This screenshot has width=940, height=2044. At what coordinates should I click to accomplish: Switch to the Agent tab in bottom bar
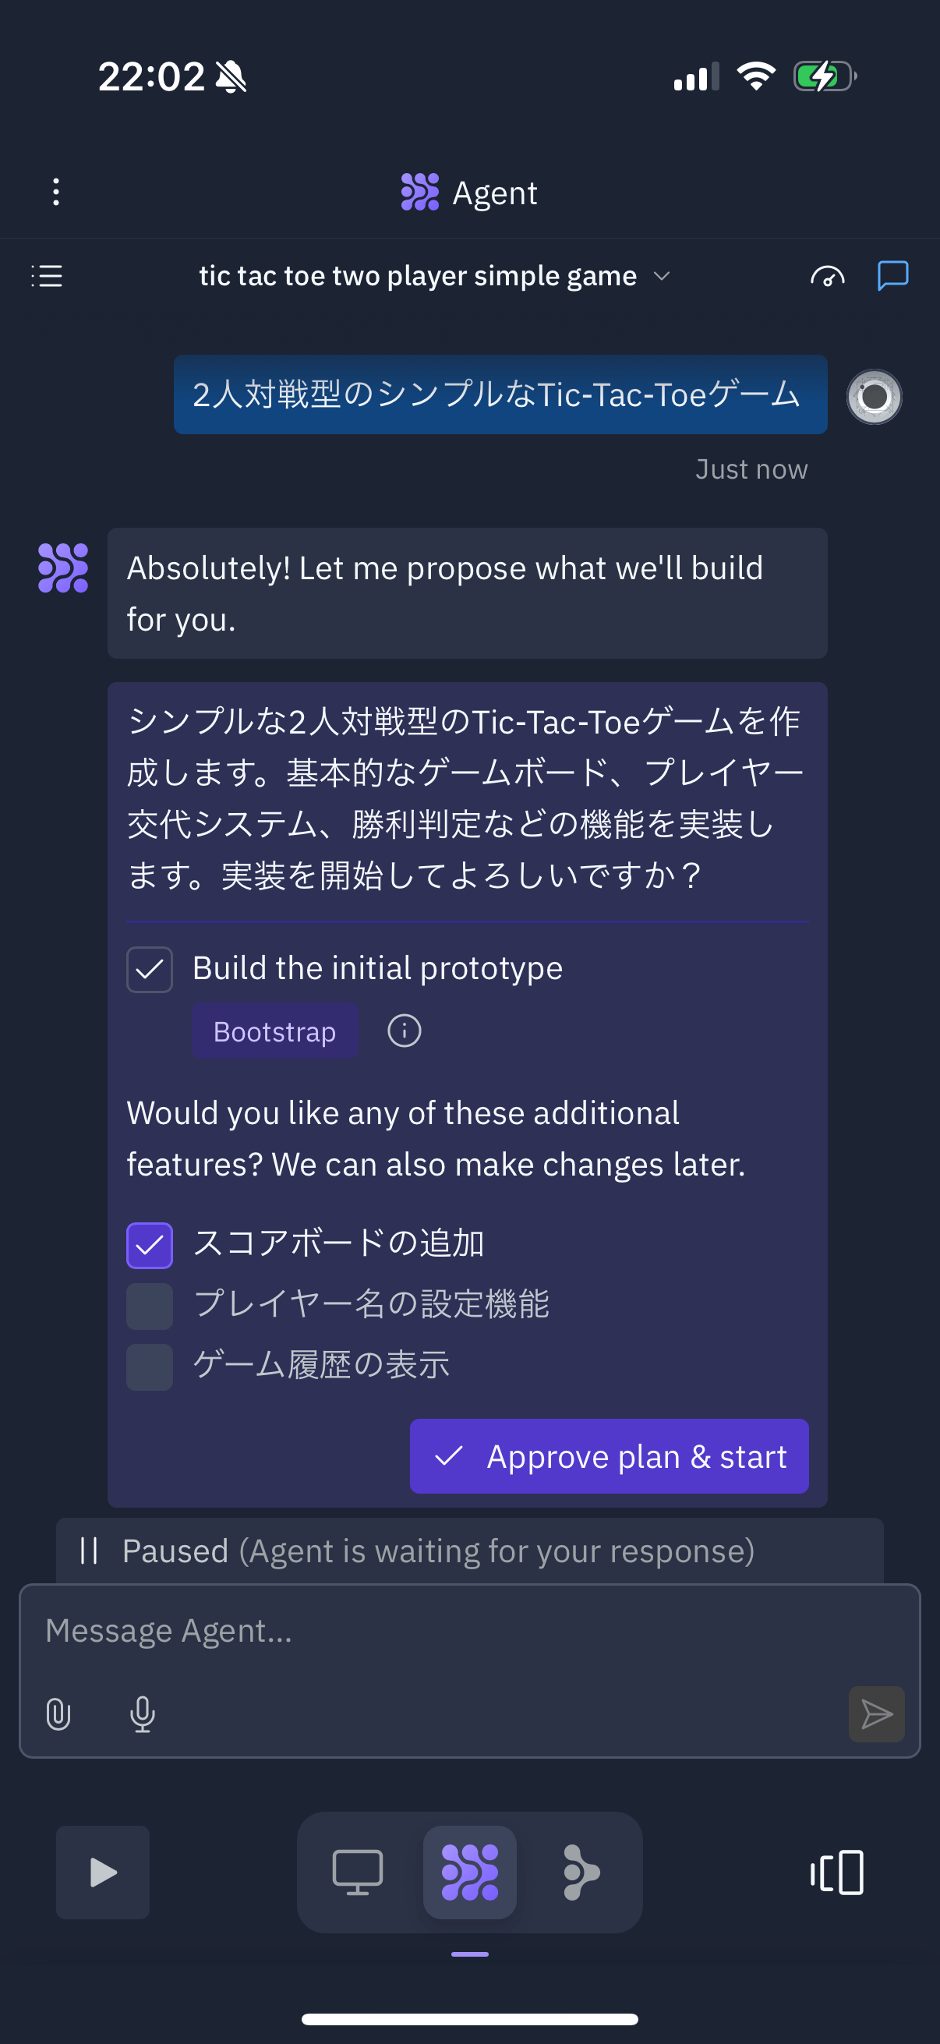tap(469, 1872)
